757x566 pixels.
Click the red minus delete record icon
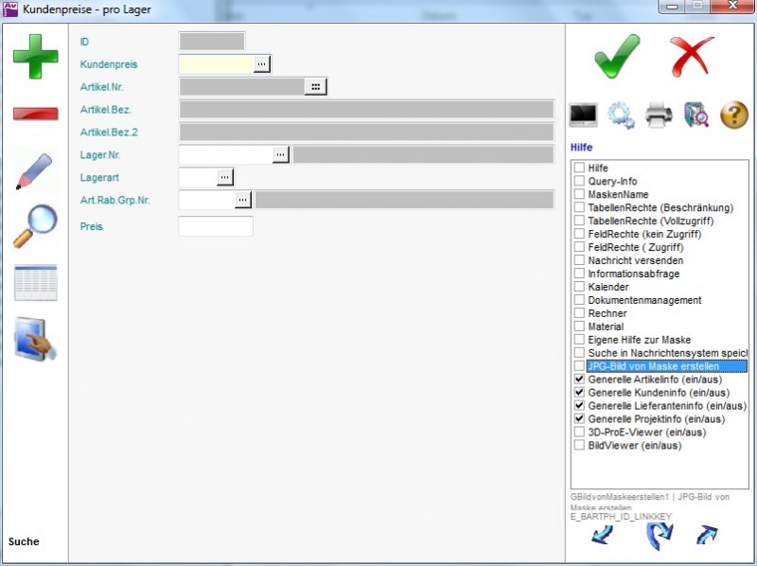(35, 114)
